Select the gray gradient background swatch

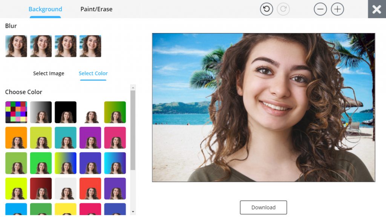[41, 112]
